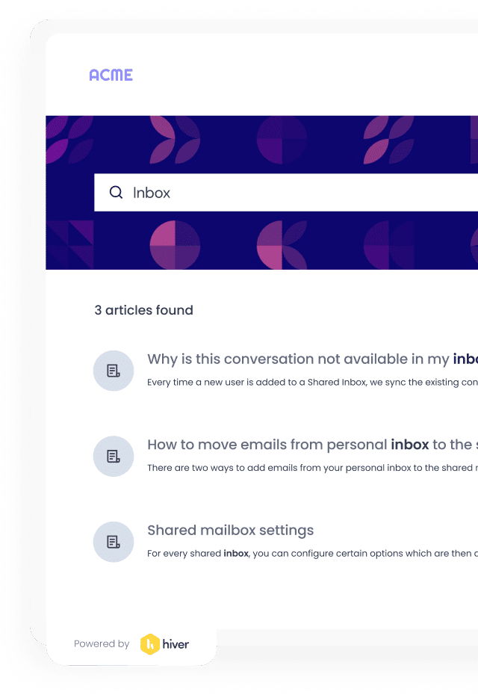Image resolution: width=478 pixels, height=698 pixels.
Task: Open 'How to move emails from personal inbox' article
Action: point(312,444)
